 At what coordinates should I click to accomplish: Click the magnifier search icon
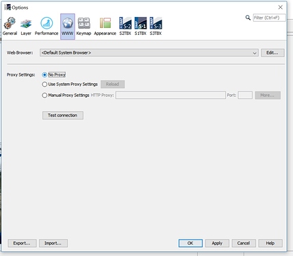(248, 18)
